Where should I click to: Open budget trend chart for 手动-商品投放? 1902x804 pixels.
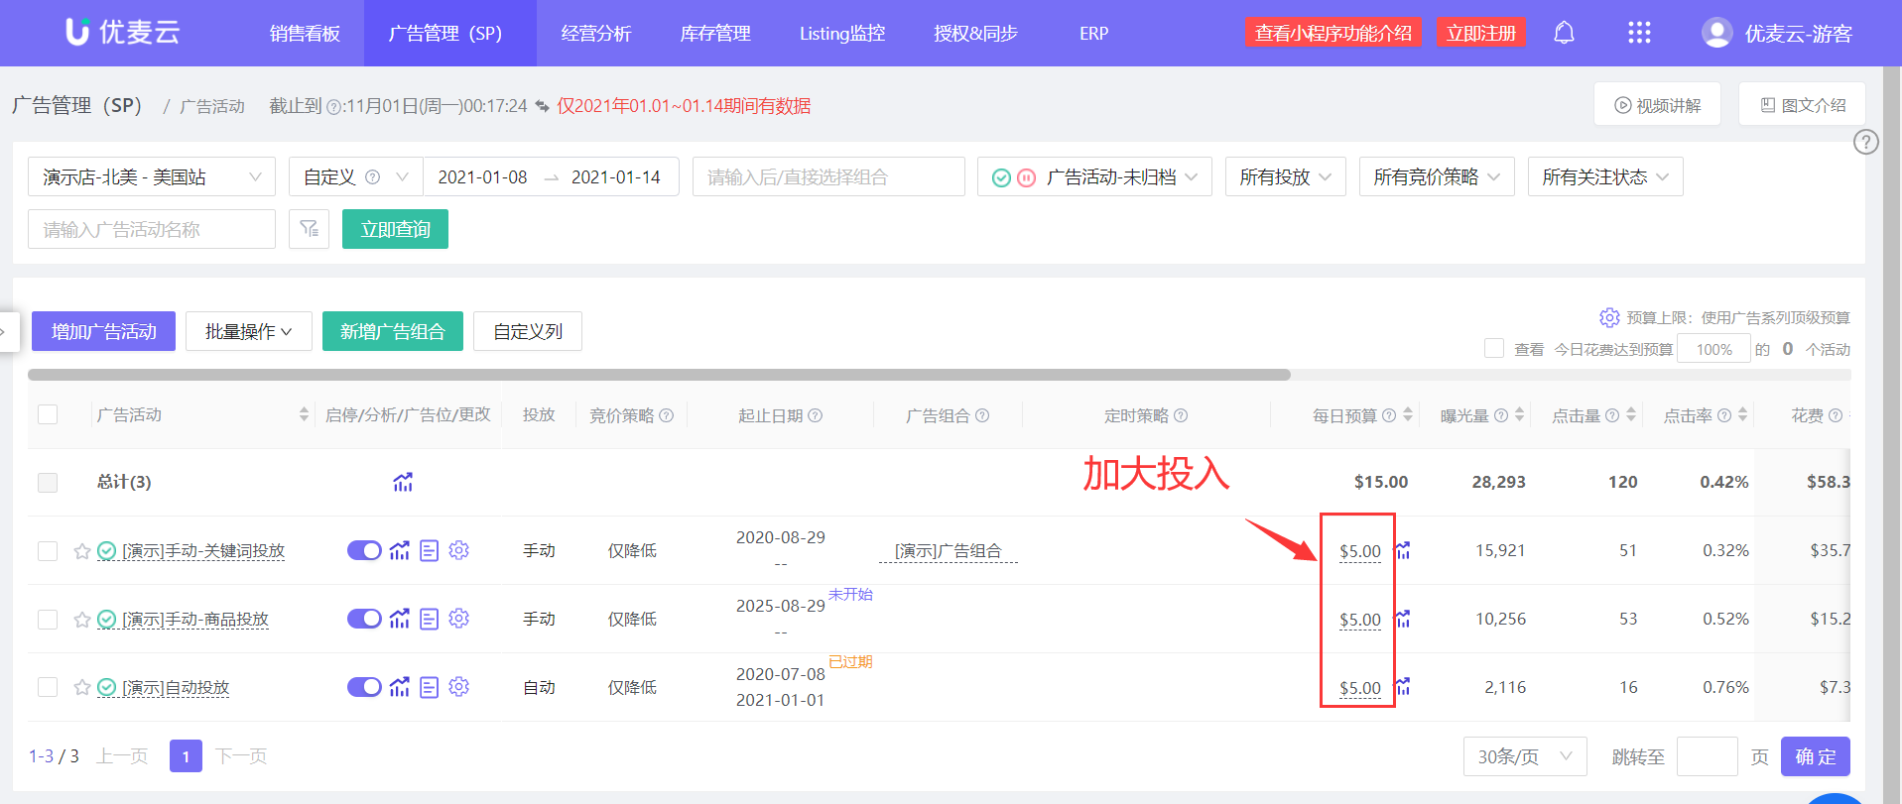point(1403,619)
